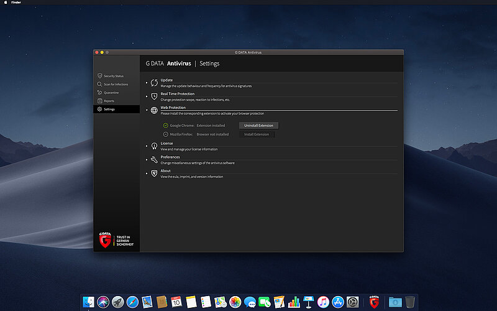
Task: Click the Preferences wrench icon
Action: [x=154, y=159]
